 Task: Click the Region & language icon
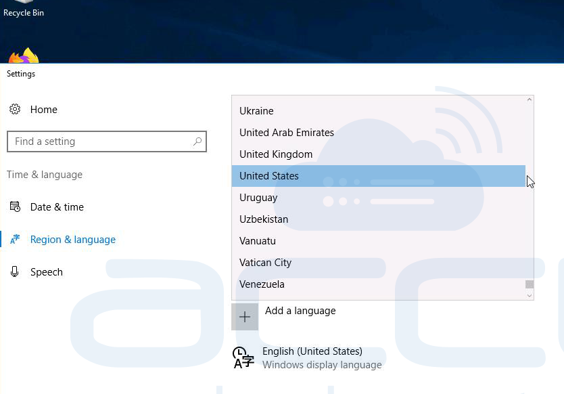point(15,239)
